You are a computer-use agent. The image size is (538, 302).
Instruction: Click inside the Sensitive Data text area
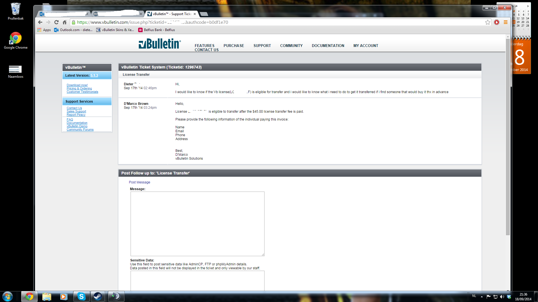pyautogui.click(x=198, y=281)
